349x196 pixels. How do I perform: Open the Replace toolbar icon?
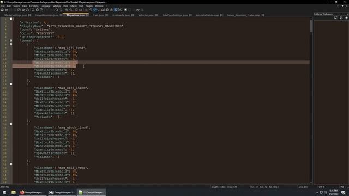tap(61, 10)
